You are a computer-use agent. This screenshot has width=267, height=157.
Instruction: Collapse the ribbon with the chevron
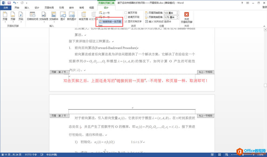(264, 26)
